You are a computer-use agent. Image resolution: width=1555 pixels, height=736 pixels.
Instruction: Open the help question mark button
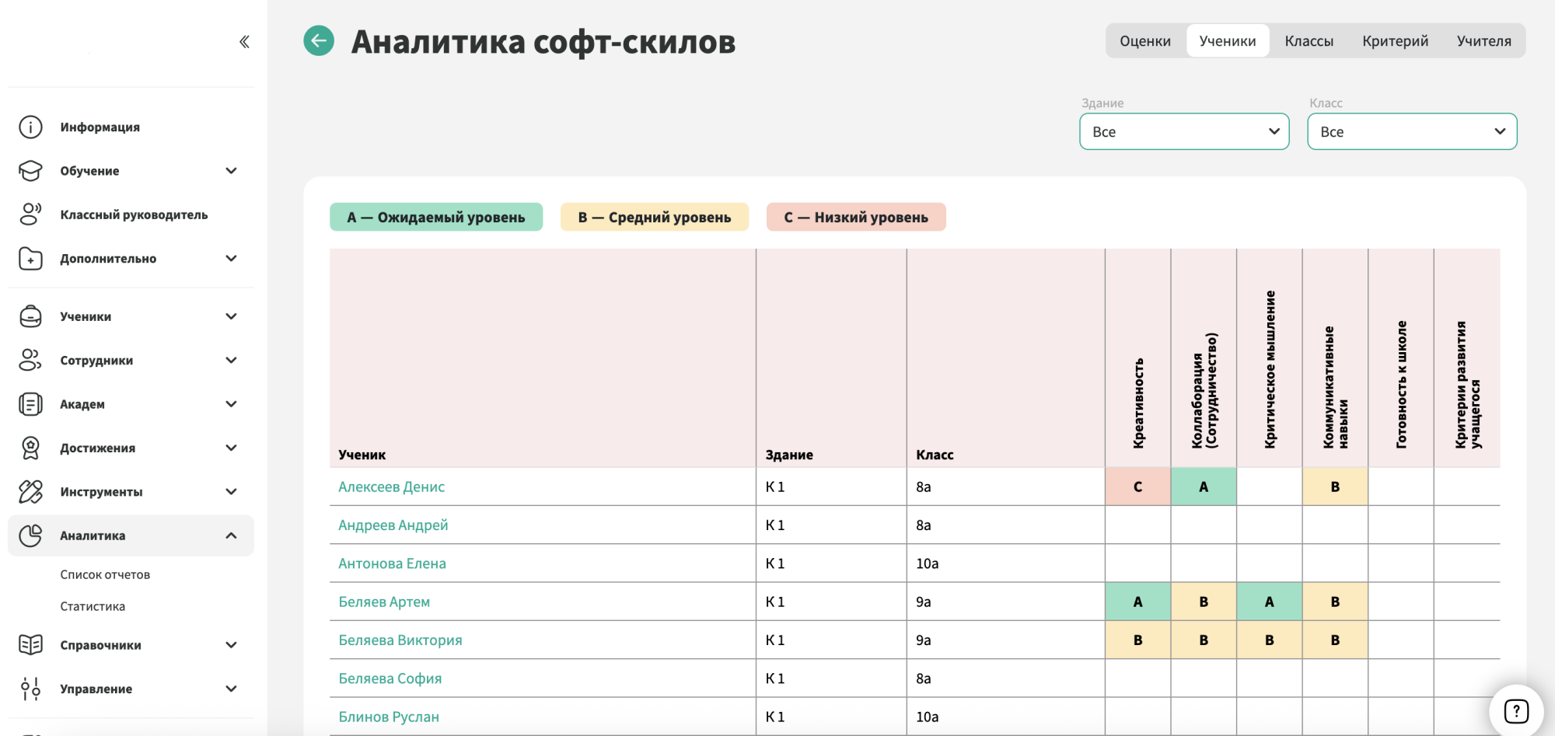(x=1516, y=711)
